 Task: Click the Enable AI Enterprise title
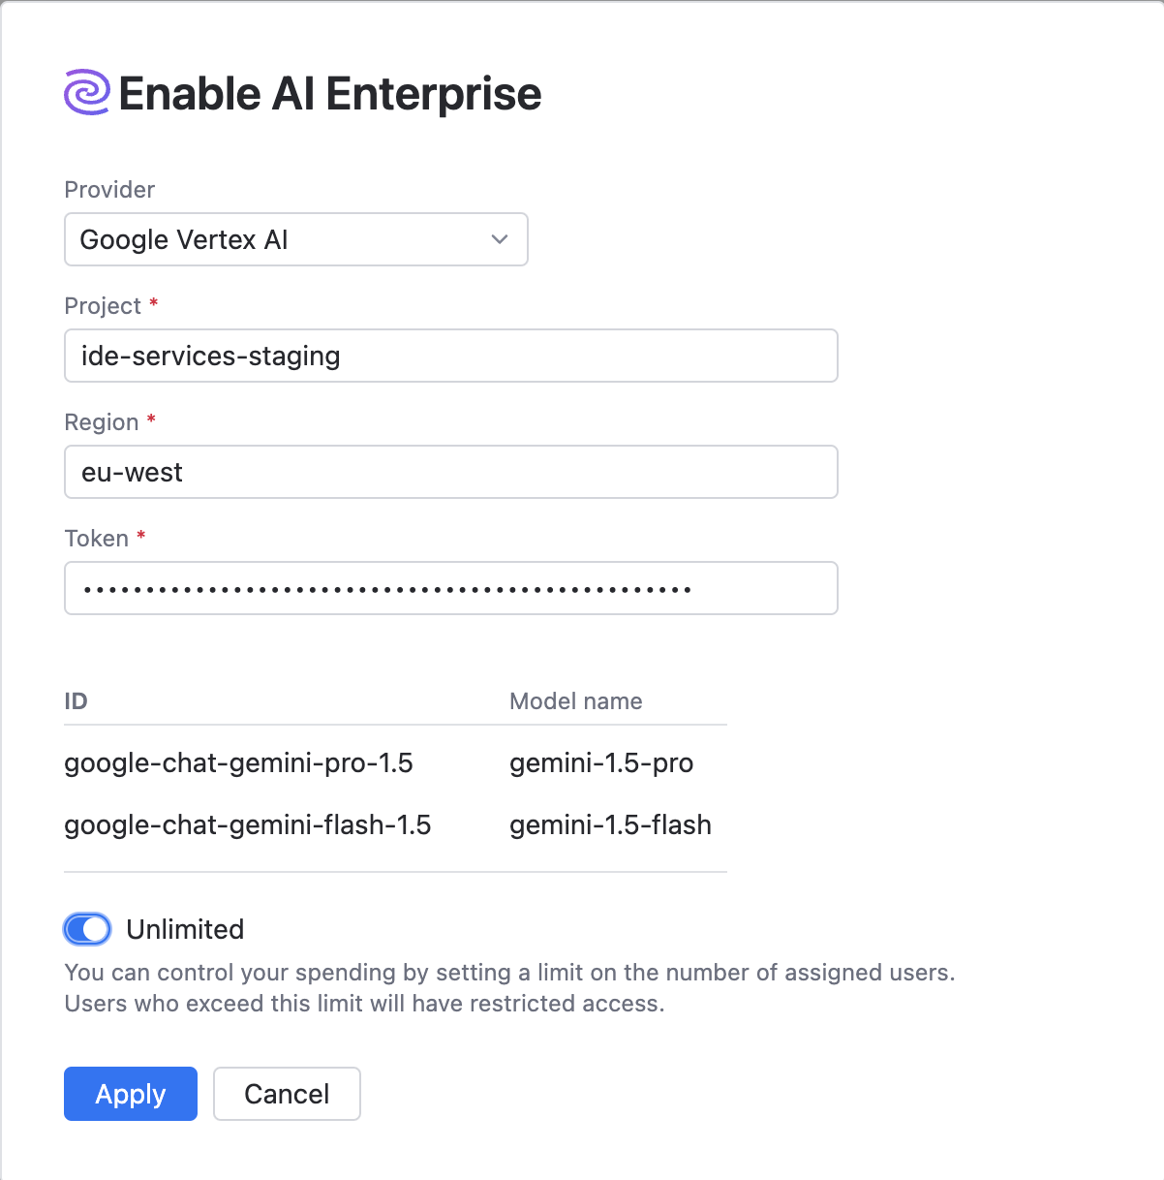330,93
